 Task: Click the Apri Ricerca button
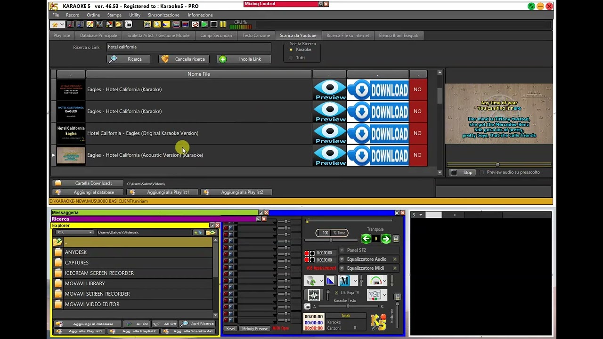pos(197,324)
